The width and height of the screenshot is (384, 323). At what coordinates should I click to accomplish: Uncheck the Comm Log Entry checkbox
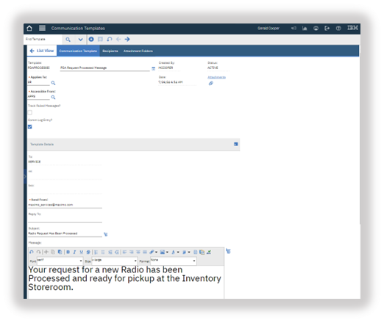(x=30, y=127)
